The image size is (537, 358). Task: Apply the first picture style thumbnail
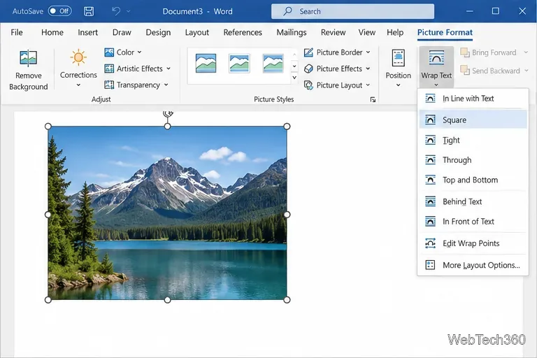(x=206, y=64)
